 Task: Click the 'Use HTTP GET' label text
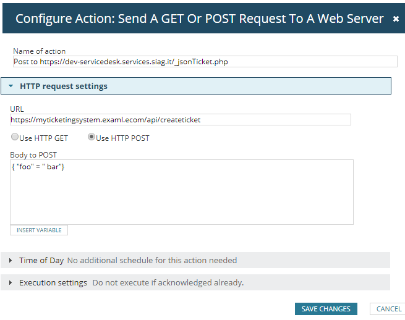click(44, 138)
